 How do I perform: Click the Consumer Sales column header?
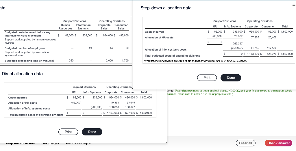[121, 27]
